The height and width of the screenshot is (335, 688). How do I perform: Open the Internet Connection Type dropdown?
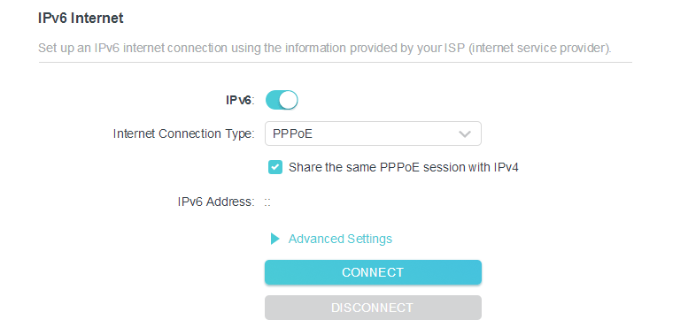[373, 133]
